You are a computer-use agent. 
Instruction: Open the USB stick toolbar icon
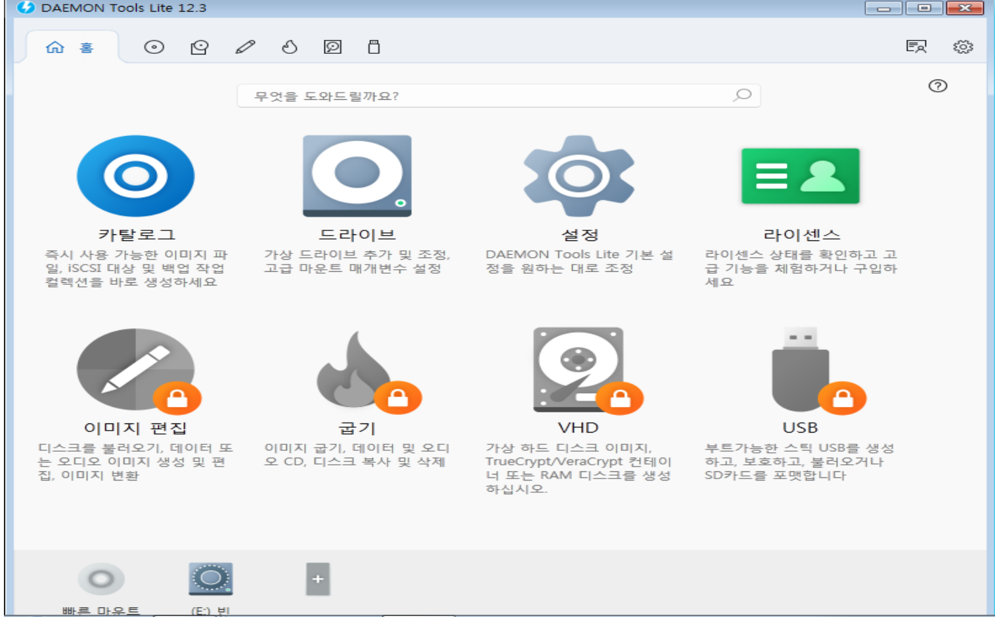(374, 47)
